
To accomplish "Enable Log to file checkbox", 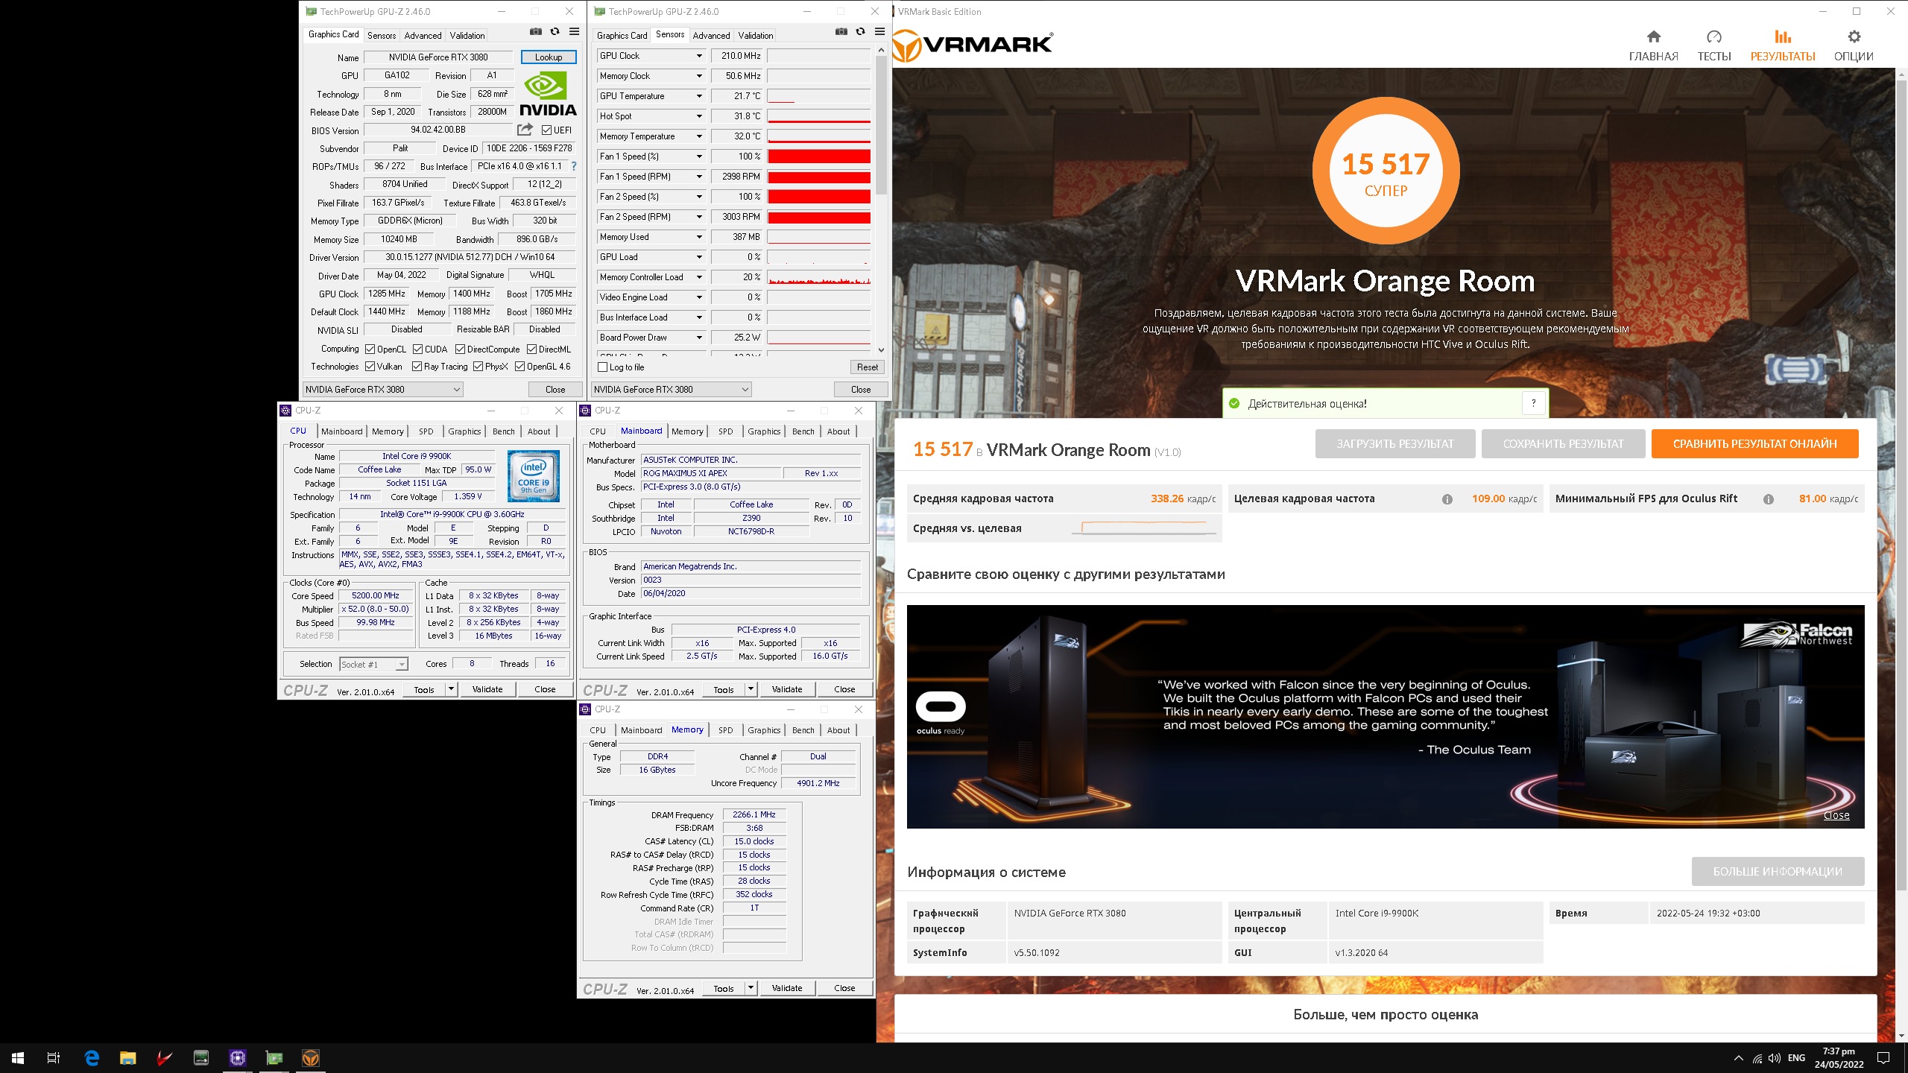I will (602, 367).
